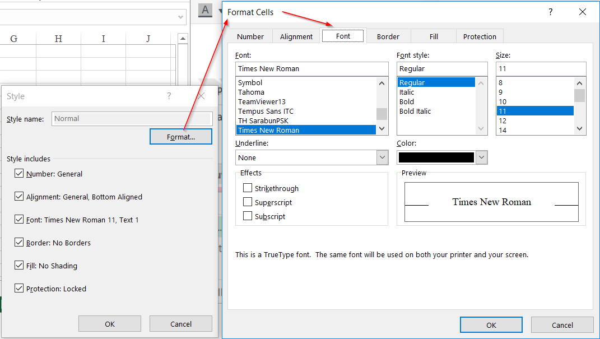Select column H header
This screenshot has height=339, width=600.
pyautogui.click(x=59, y=39)
